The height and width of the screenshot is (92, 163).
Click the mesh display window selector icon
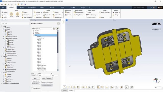tap(63, 22)
